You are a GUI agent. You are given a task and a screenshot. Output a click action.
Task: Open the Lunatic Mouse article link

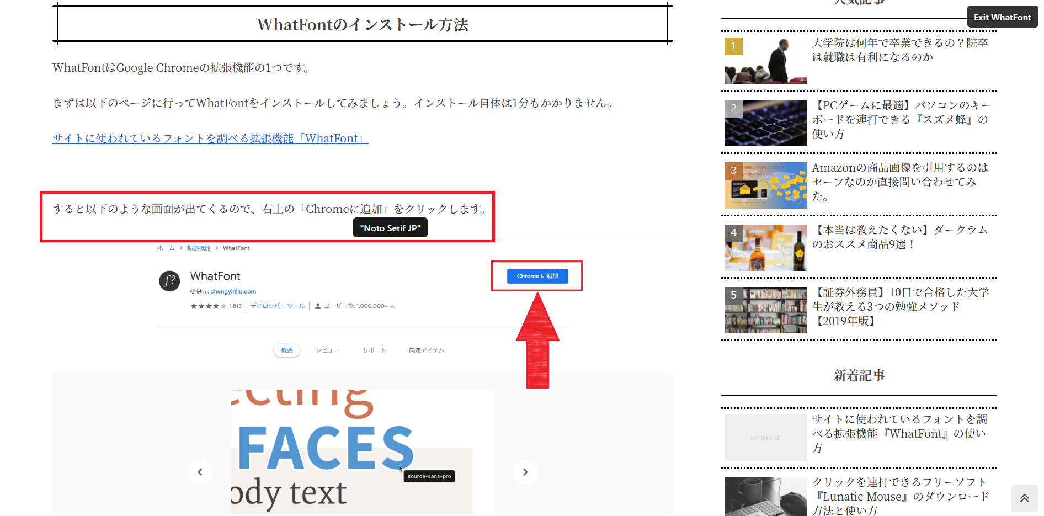[x=899, y=496]
